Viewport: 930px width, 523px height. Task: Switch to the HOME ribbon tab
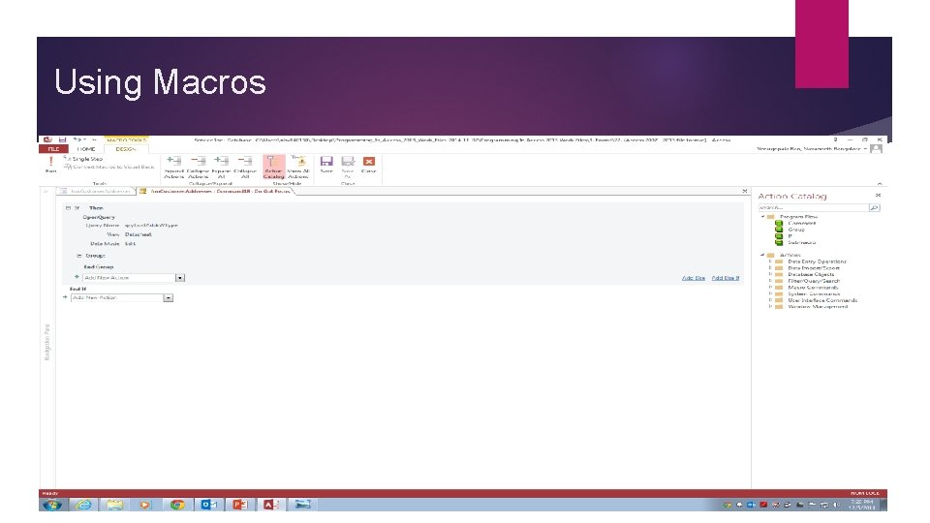[86, 149]
